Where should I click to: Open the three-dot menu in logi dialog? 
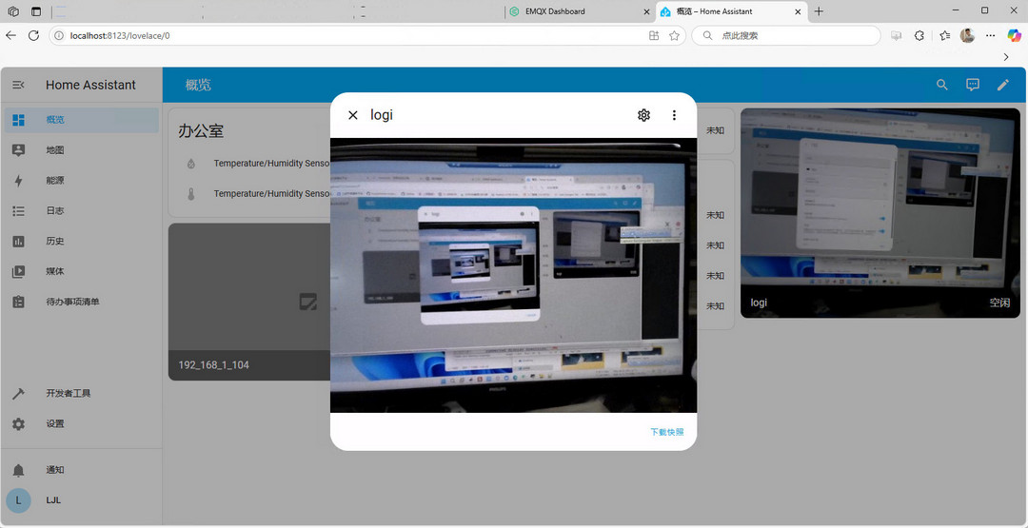(674, 115)
